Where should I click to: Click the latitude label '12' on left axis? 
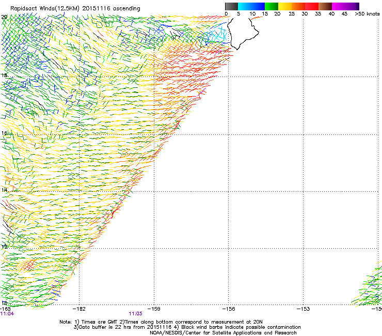(x=4, y=247)
